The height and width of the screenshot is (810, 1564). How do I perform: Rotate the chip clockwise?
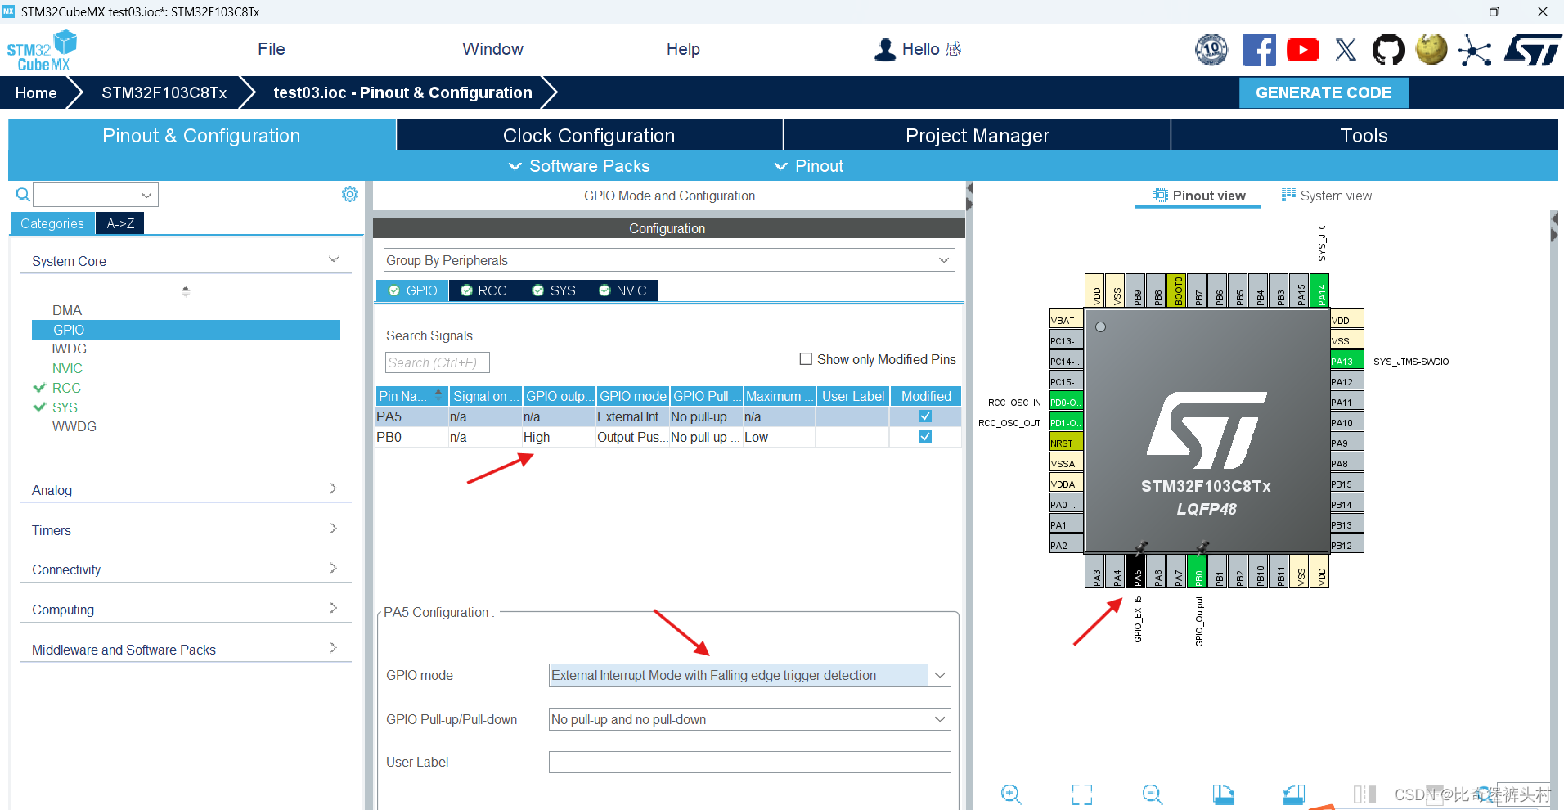1223,794
